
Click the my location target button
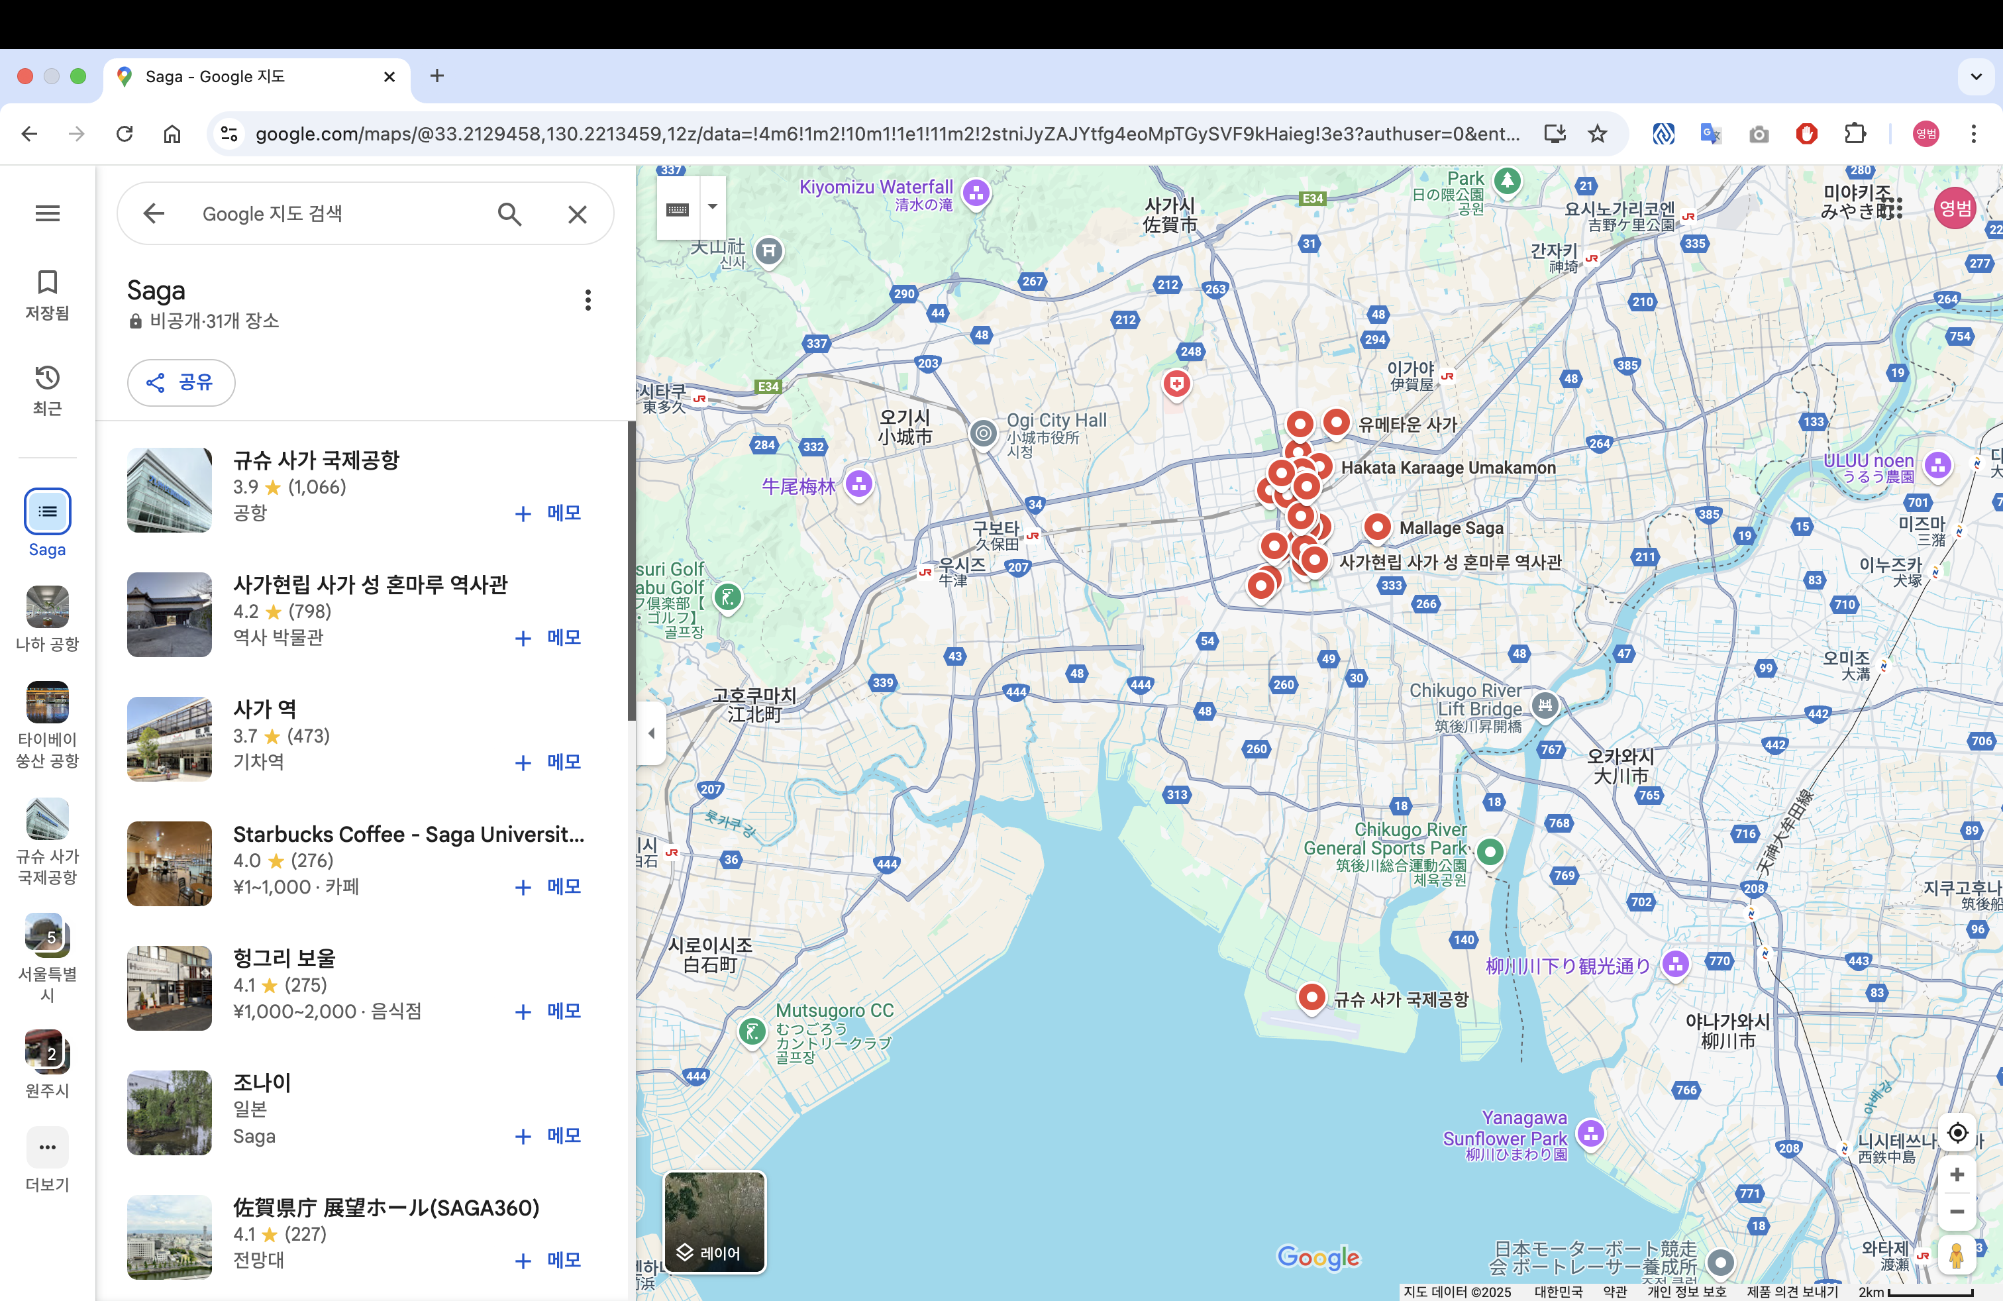click(x=1957, y=1133)
